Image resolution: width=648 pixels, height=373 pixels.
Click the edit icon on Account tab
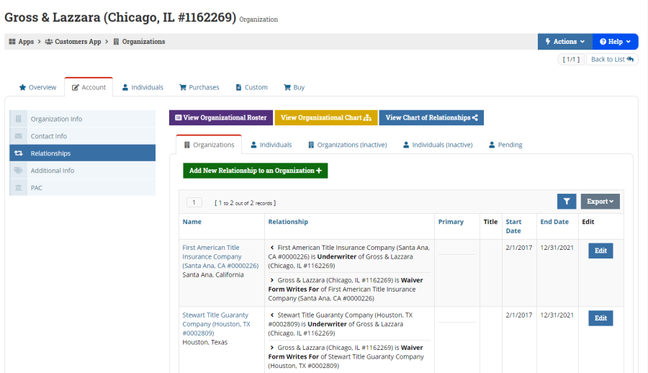(75, 88)
